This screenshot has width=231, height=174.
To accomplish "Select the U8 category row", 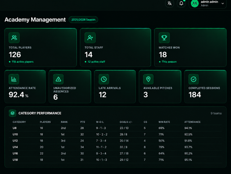I will pyautogui.click(x=116, y=128).
